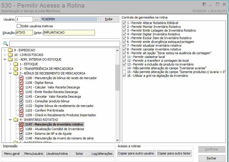Click the Setor print button
Screen dimensions: 229x162
pos(80,154)
